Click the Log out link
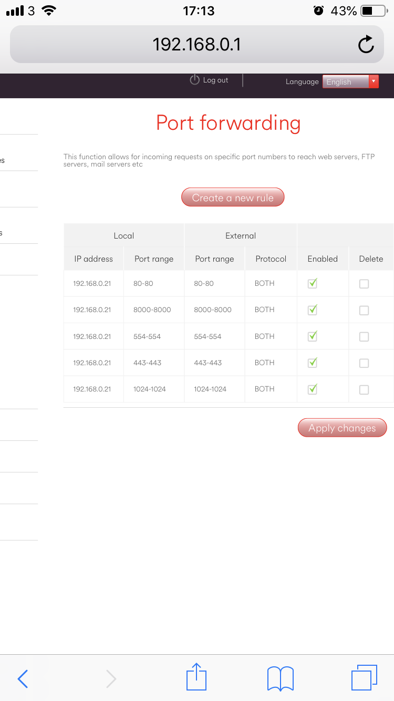 click(215, 80)
